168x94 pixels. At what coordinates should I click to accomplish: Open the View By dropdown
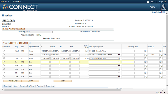(39, 32)
